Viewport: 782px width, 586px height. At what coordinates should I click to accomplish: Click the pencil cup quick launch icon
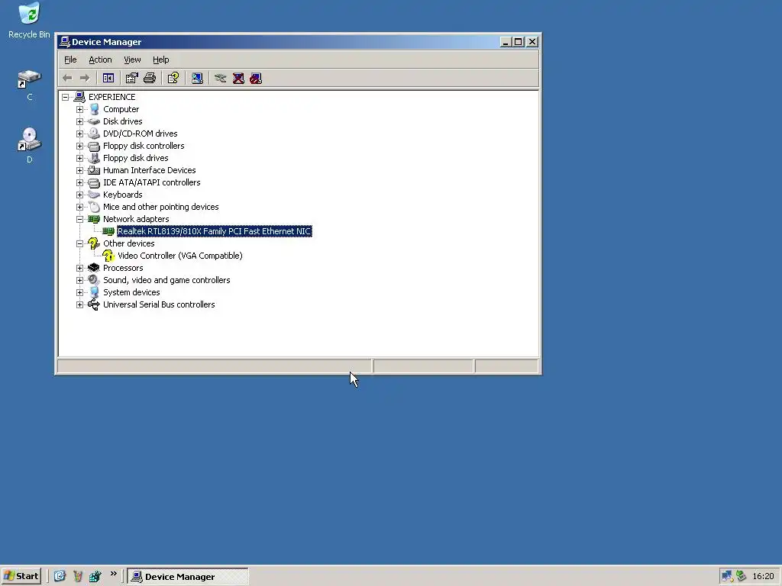pyautogui.click(x=77, y=576)
